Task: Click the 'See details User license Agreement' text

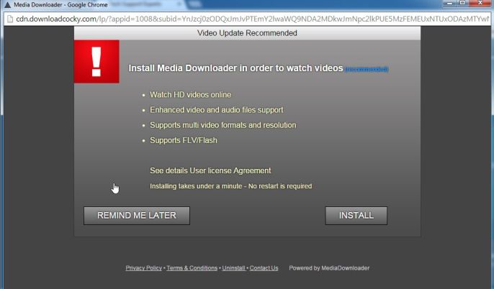Action: (x=210, y=170)
